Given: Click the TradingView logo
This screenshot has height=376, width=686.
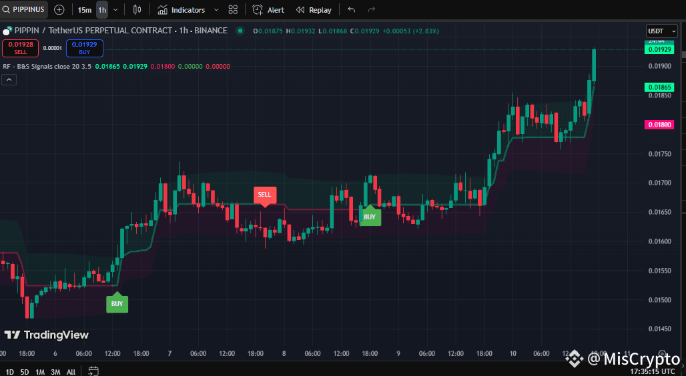Looking at the screenshot, I should coord(46,335).
